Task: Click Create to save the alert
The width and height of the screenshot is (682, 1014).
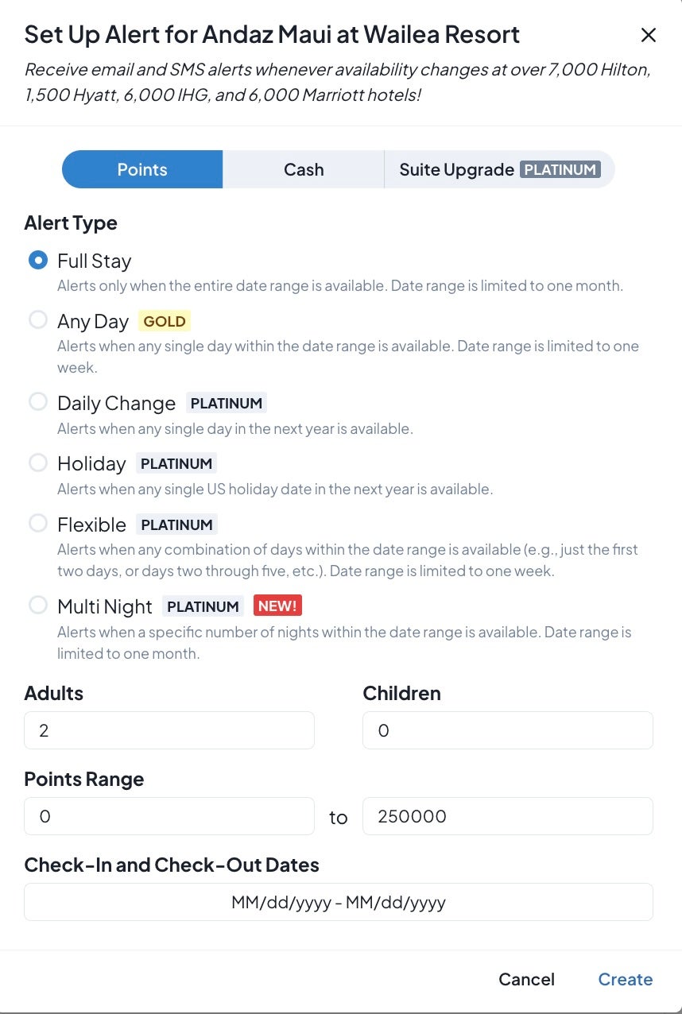Action: (625, 979)
